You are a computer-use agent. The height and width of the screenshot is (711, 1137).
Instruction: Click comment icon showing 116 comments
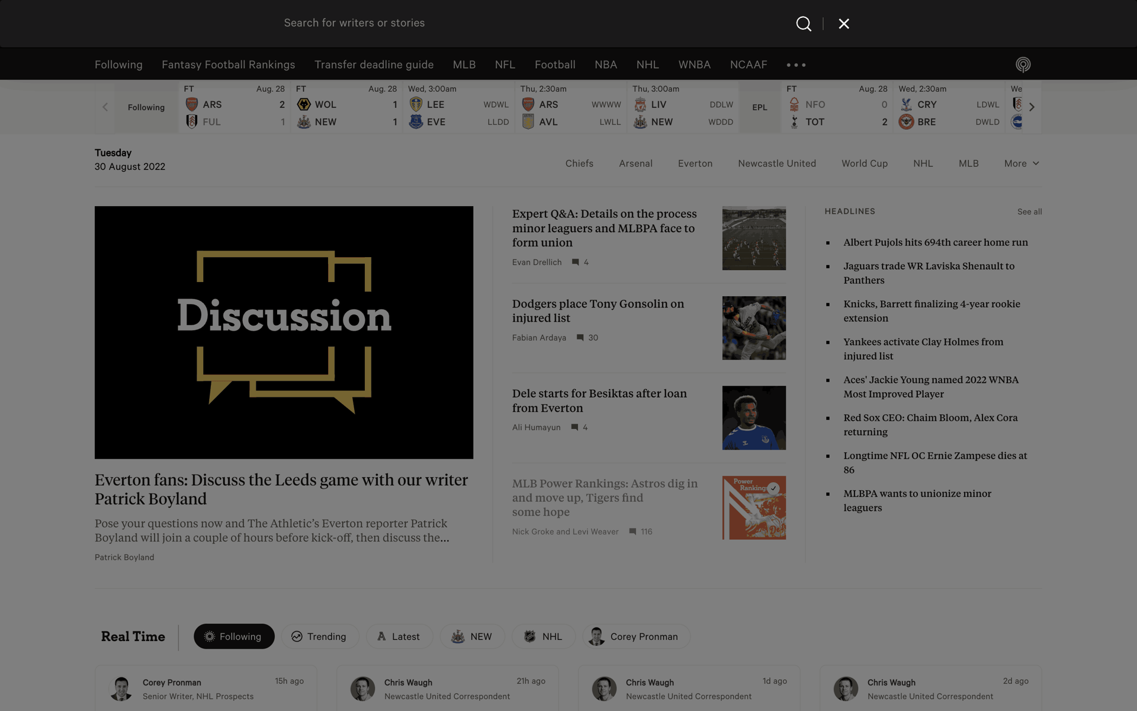tap(632, 532)
